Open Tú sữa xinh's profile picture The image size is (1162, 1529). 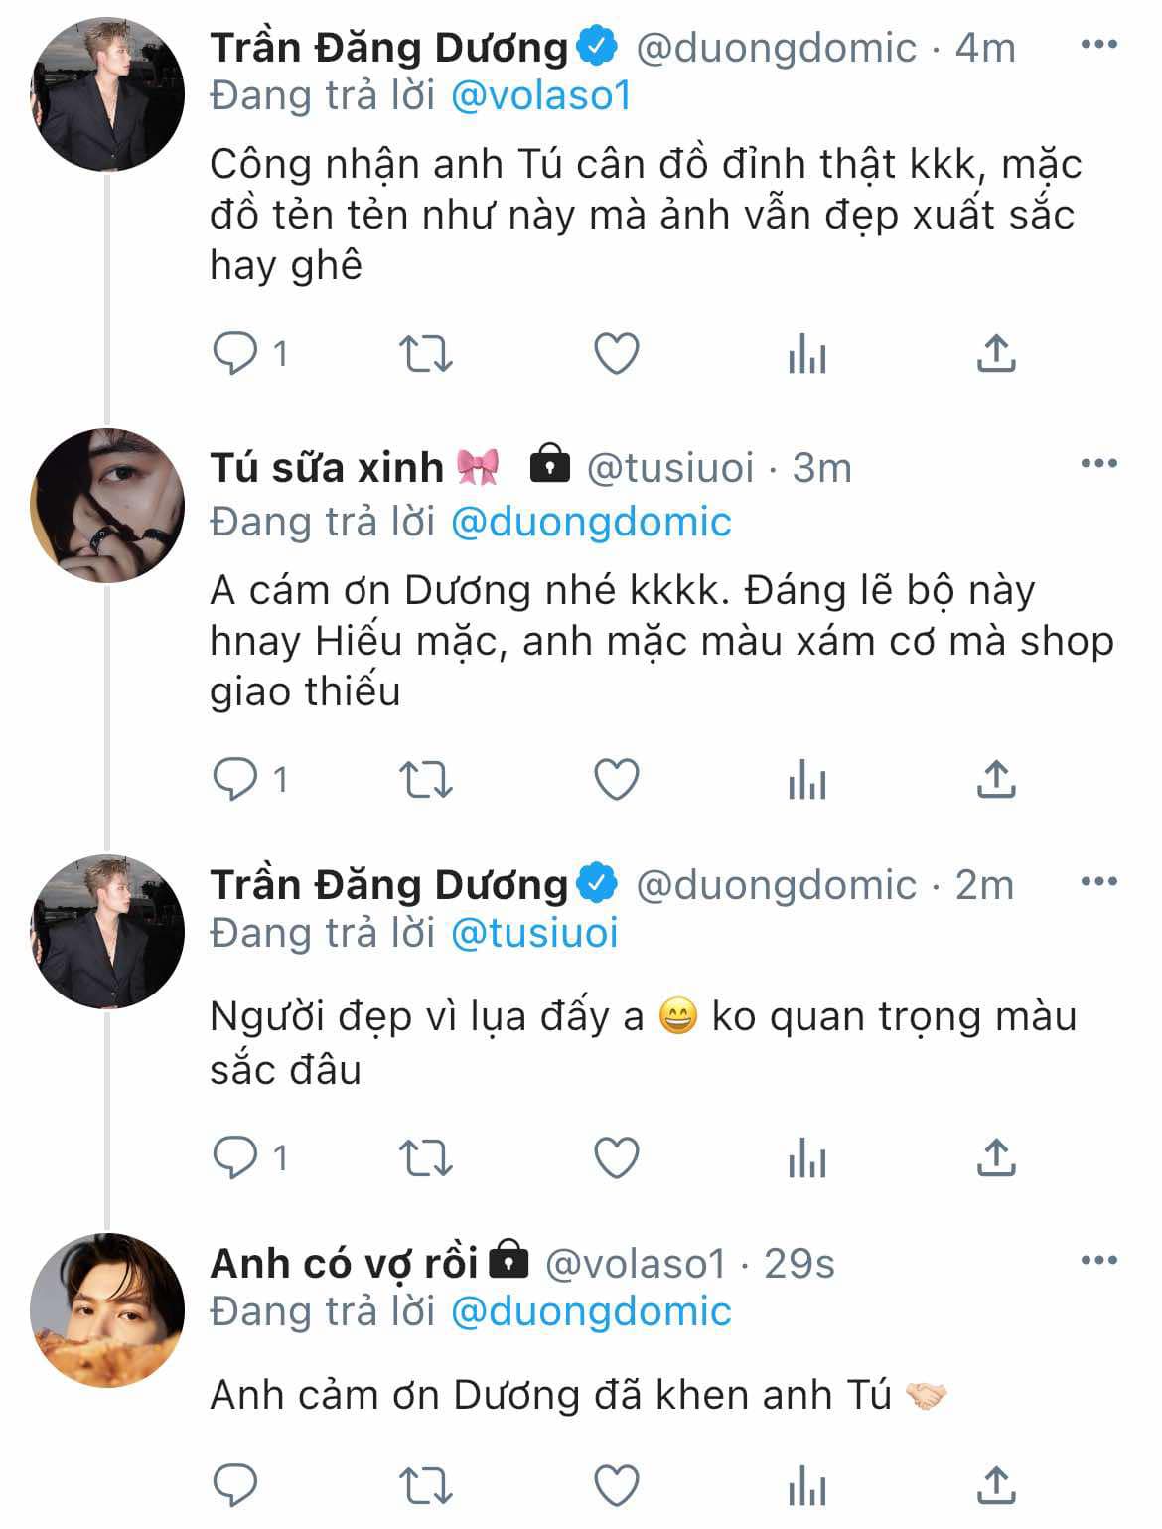pos(107,506)
